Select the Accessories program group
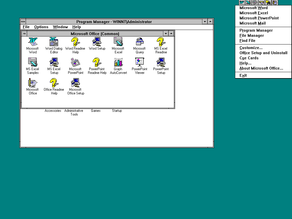Viewport: 292px width, 219px height. coord(53,111)
